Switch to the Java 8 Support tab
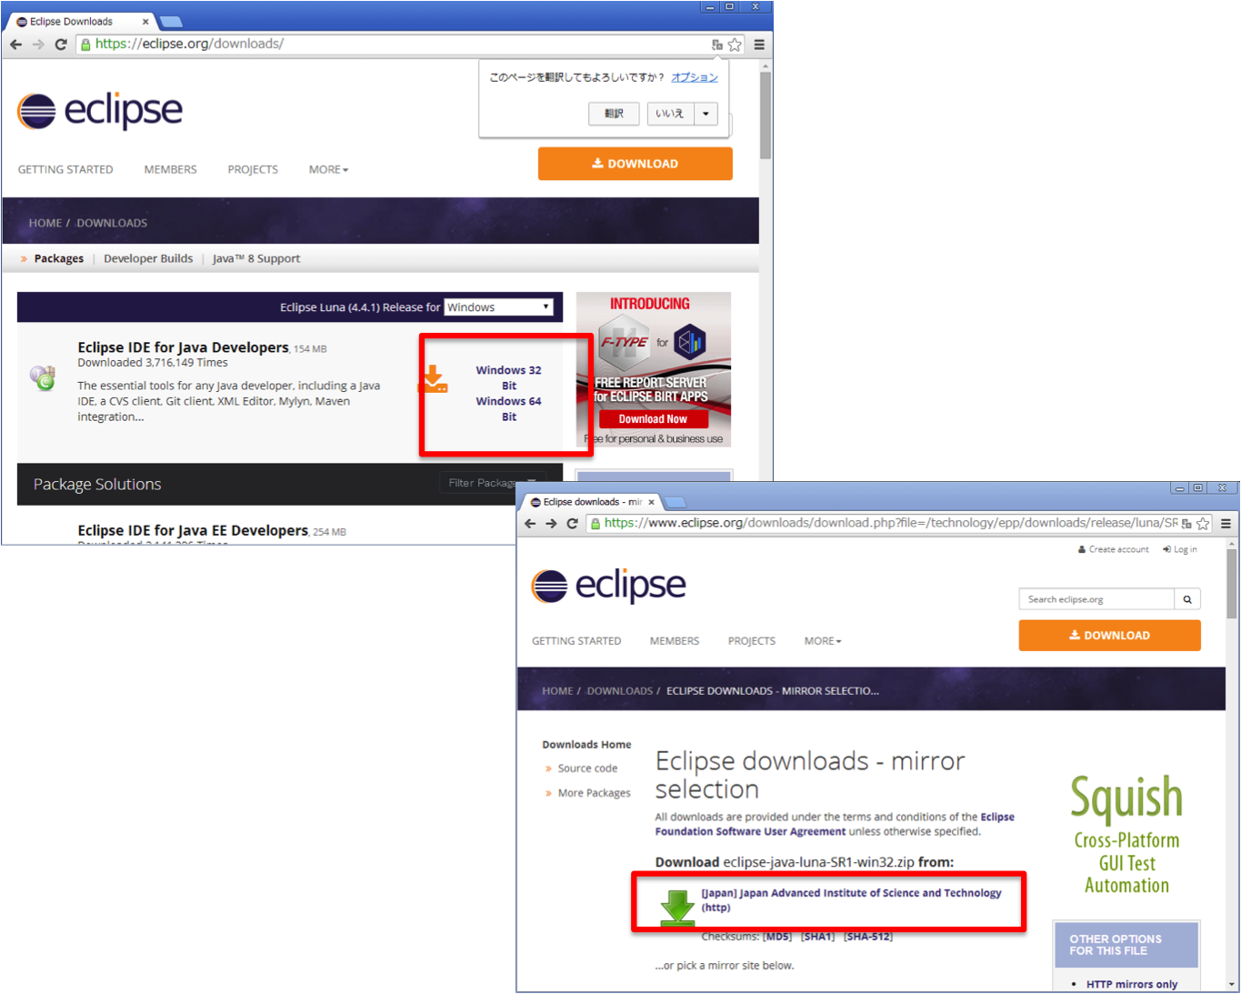This screenshot has width=1241, height=994. tap(256, 258)
